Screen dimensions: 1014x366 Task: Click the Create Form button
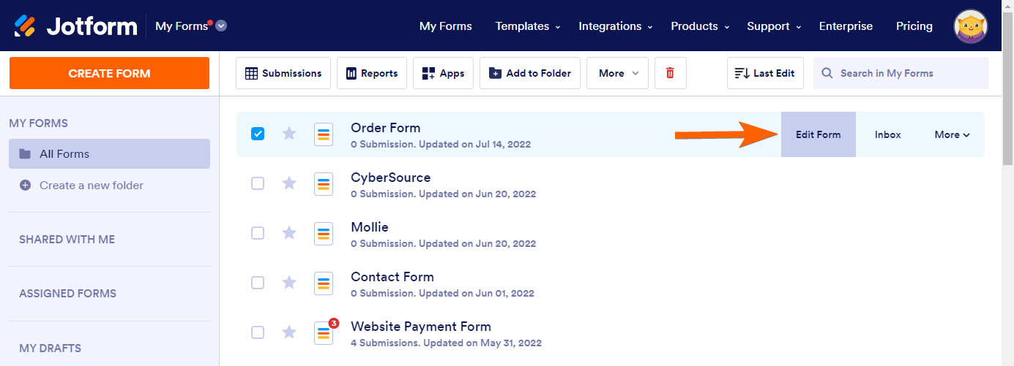click(x=109, y=73)
